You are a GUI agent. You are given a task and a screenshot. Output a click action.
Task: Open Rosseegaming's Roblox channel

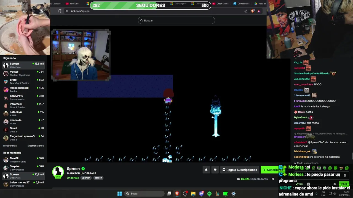pos(23,89)
